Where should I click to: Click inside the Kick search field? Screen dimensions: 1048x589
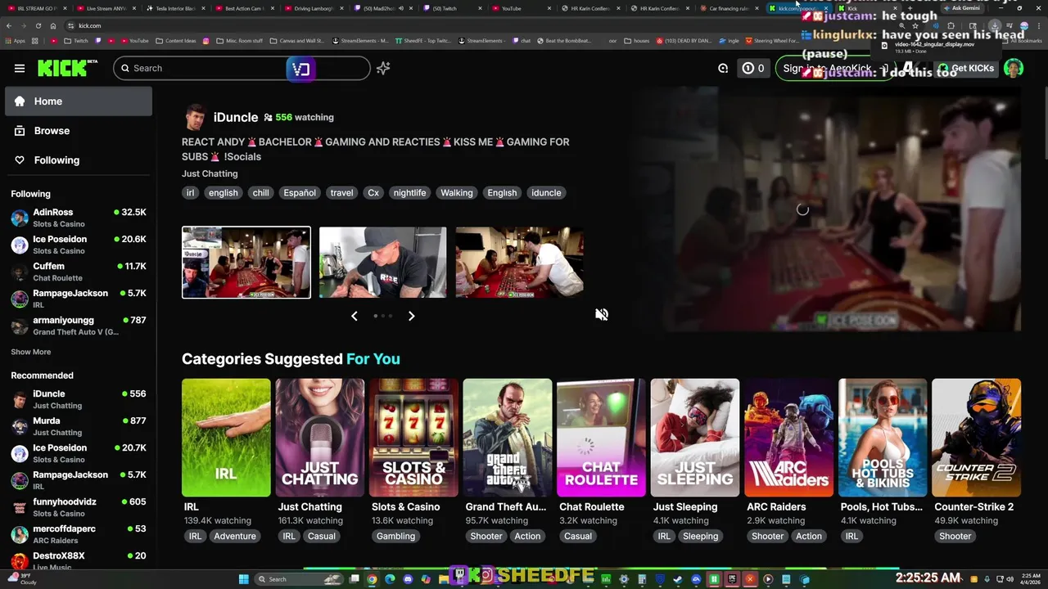[x=242, y=69]
